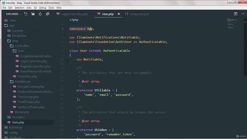Open EncryptCookies.php in the tree
Image resolution: width=247 pixels, height=139 pixels.
pyautogui.click(x=29, y=86)
